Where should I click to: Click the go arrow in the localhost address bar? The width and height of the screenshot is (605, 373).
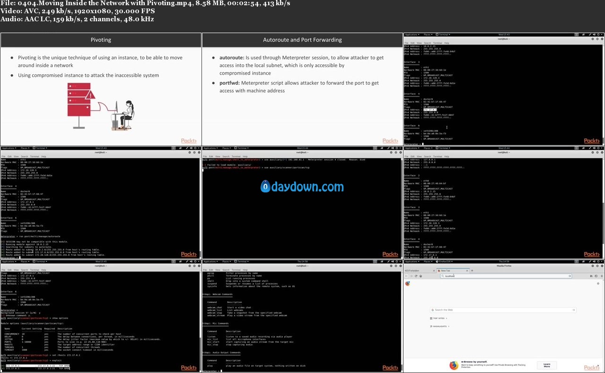[x=570, y=276]
